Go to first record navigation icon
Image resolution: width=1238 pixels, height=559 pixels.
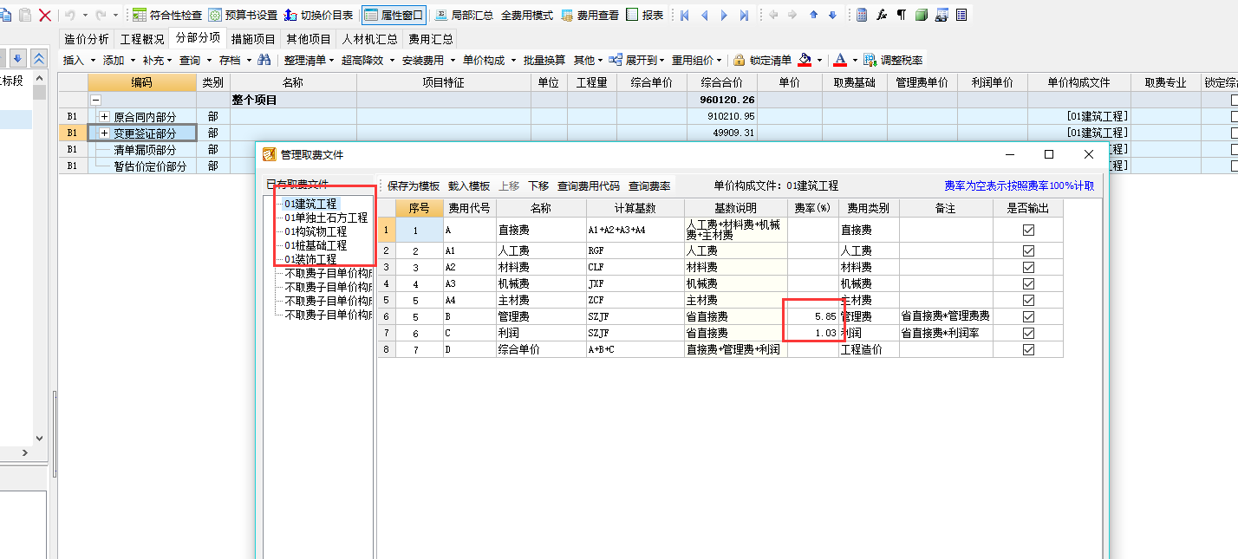(x=685, y=16)
